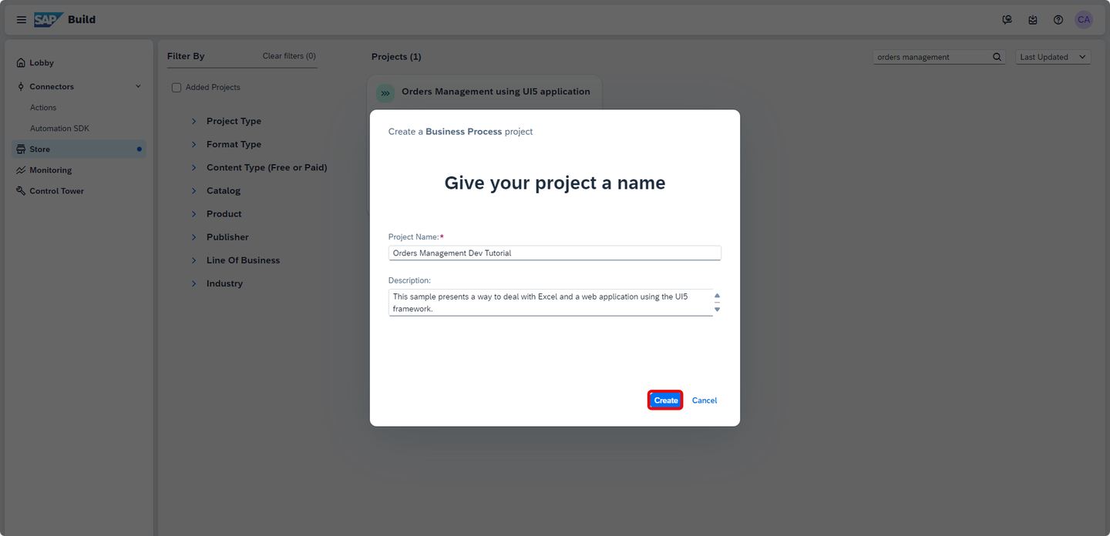Click the Create button

665,400
